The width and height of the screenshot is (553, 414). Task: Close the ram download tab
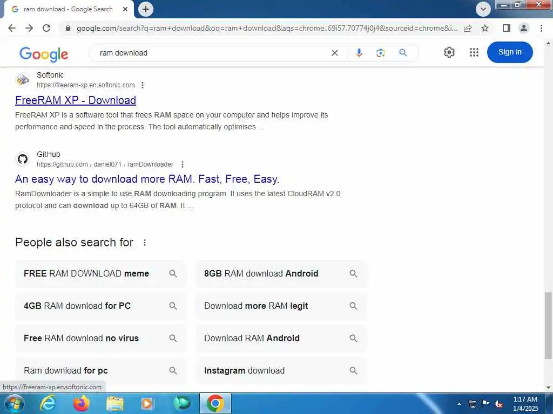pyautogui.click(x=125, y=10)
